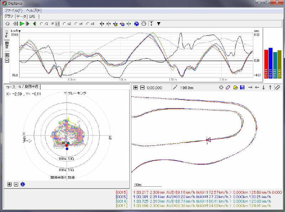Click the blue 133.21 speed bar
Image resolution: width=285 pixels, height=212 pixels.
tap(271, 63)
